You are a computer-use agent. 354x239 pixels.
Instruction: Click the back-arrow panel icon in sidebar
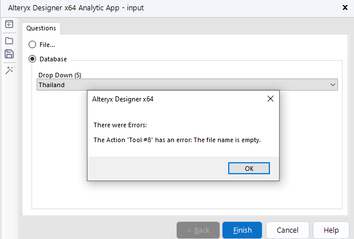click(x=9, y=24)
